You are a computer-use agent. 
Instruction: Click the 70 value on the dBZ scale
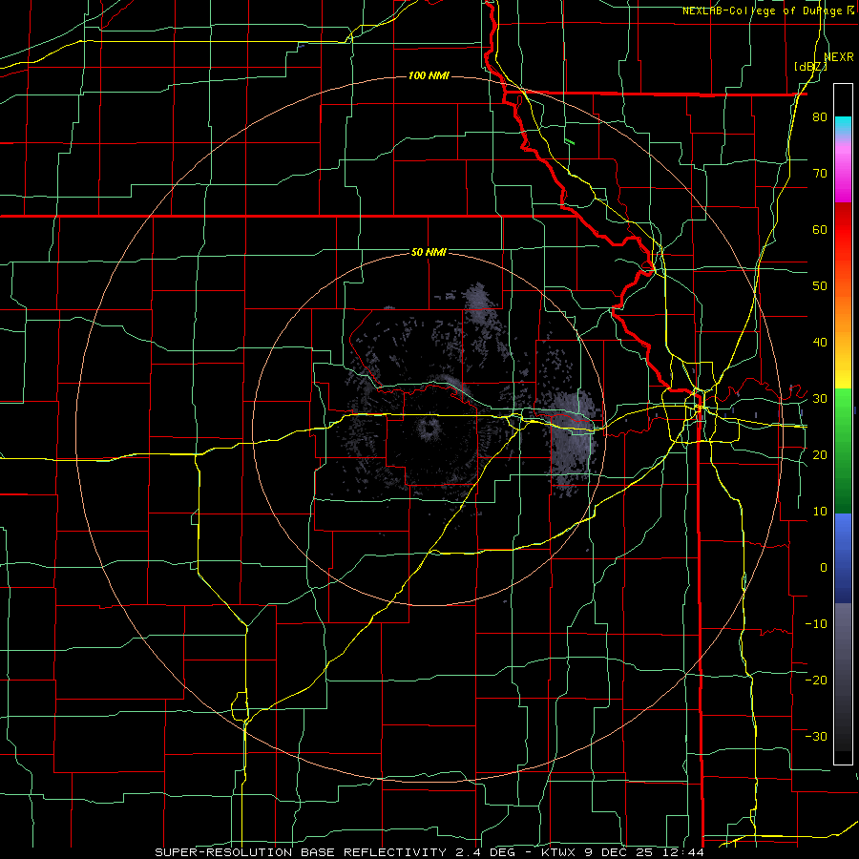pos(820,174)
